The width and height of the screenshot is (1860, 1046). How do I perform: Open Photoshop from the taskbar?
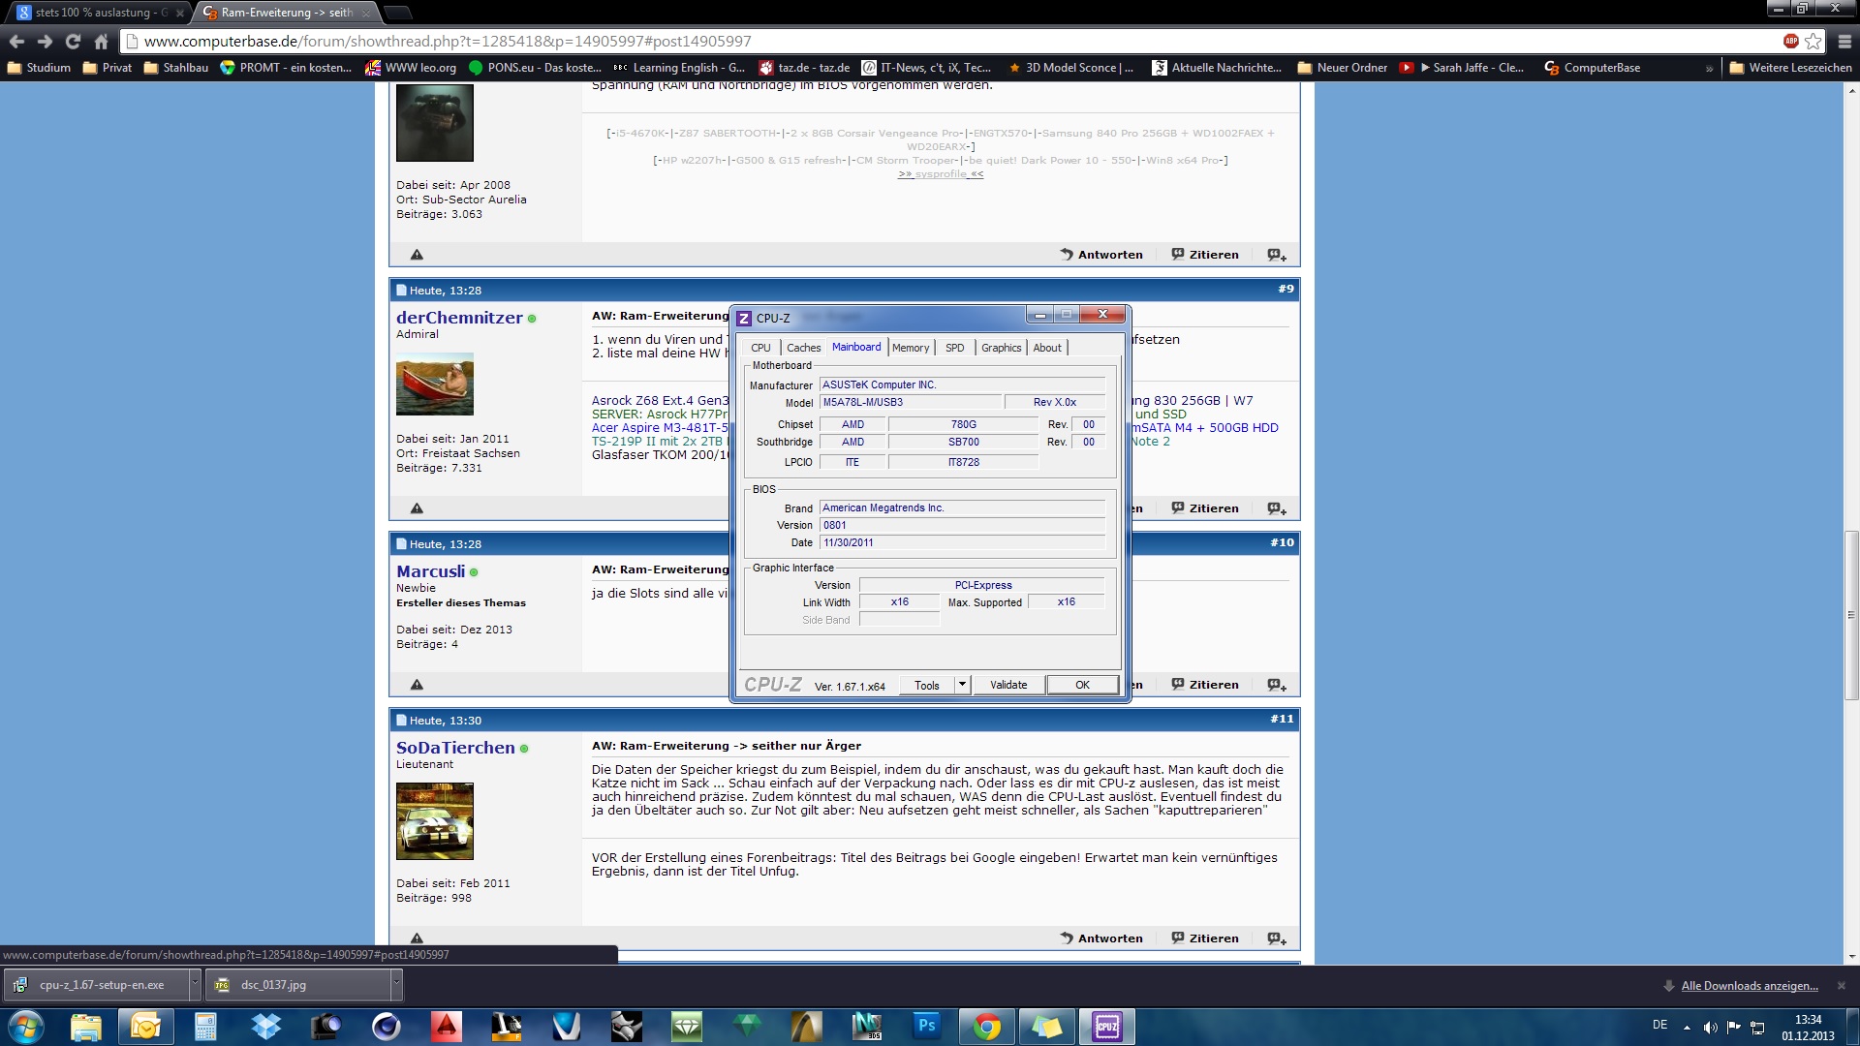point(926,1026)
